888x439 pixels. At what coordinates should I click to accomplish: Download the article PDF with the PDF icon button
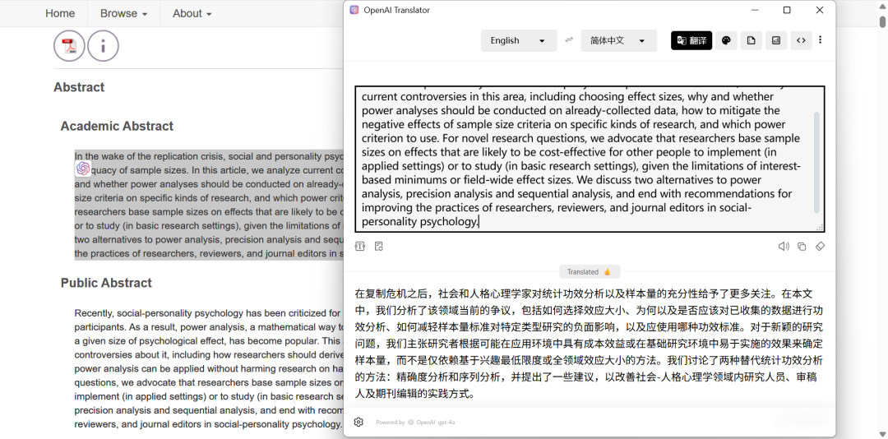point(69,46)
